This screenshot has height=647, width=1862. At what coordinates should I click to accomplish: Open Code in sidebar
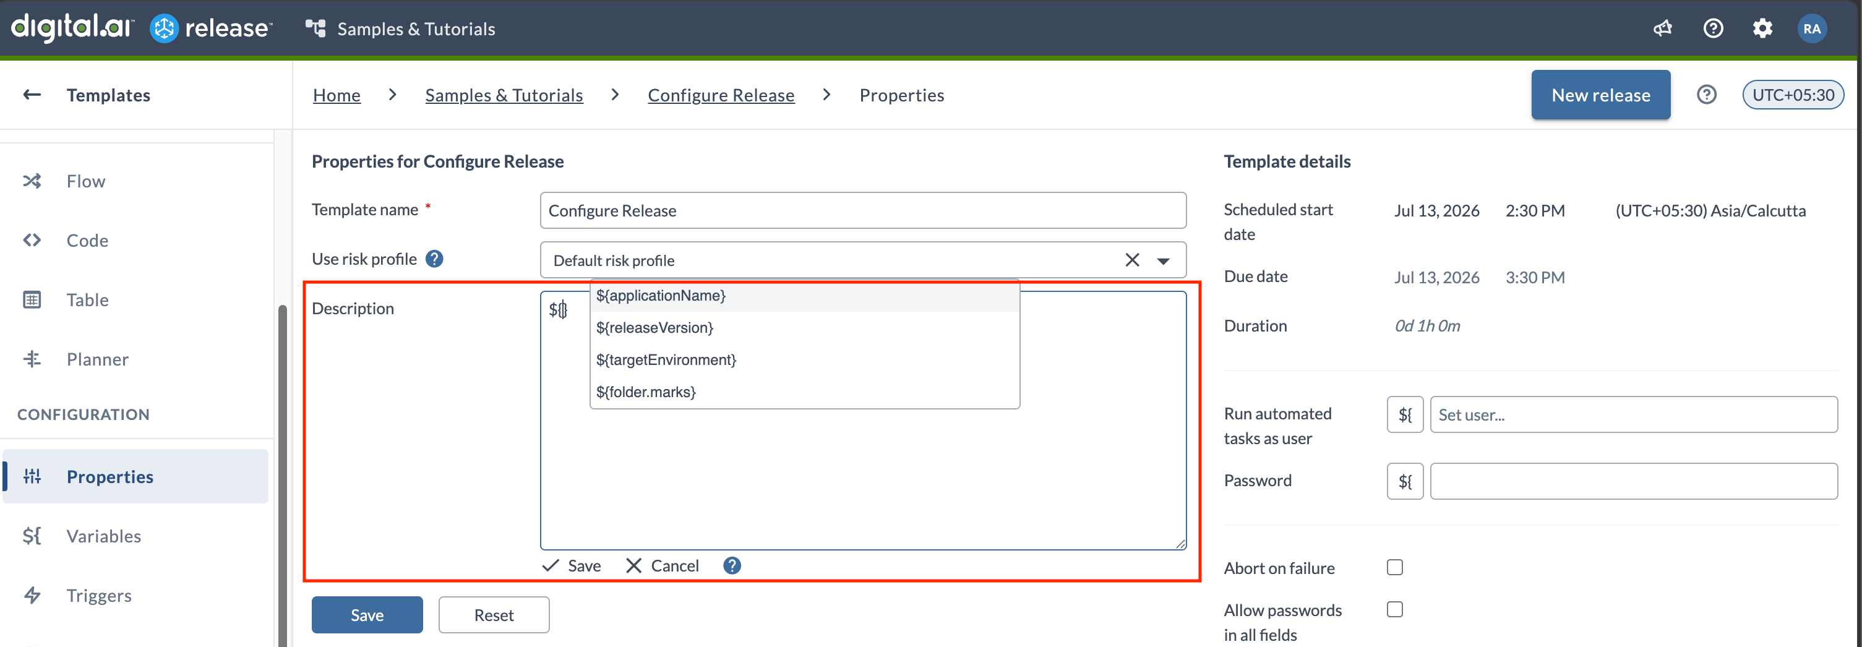(87, 240)
